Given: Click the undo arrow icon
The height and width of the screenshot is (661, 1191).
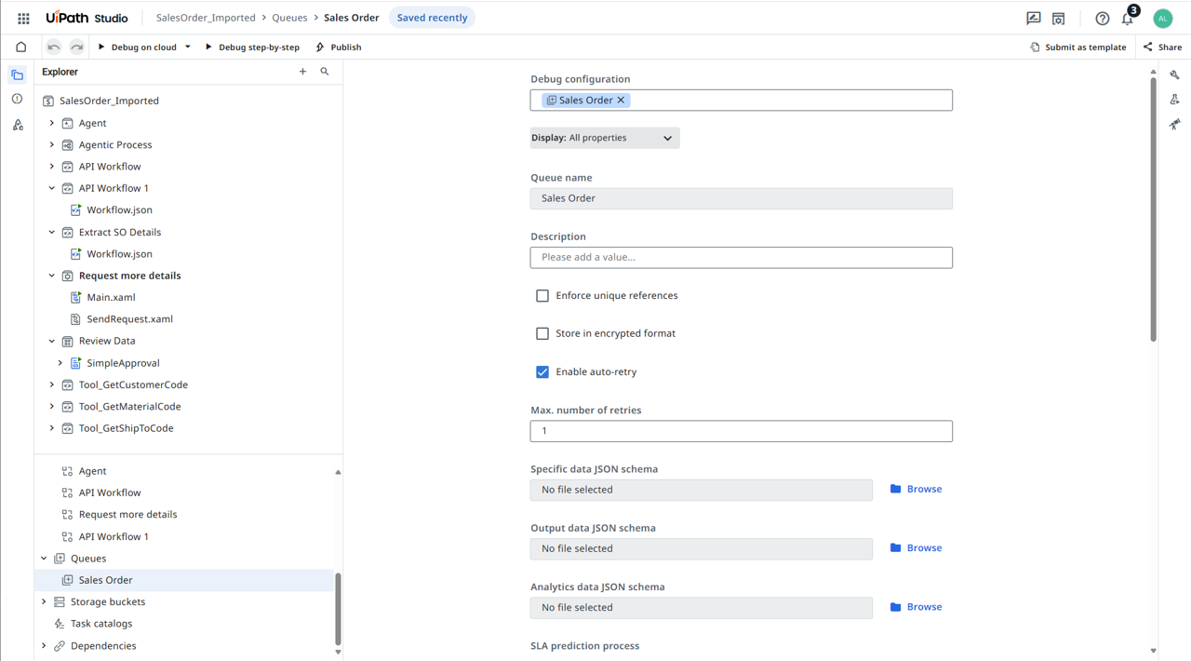Looking at the screenshot, I should point(54,47).
